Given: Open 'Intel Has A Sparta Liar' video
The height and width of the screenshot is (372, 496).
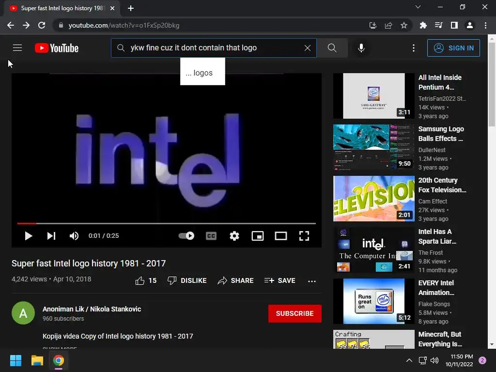Looking at the screenshot, I should click(x=373, y=250).
